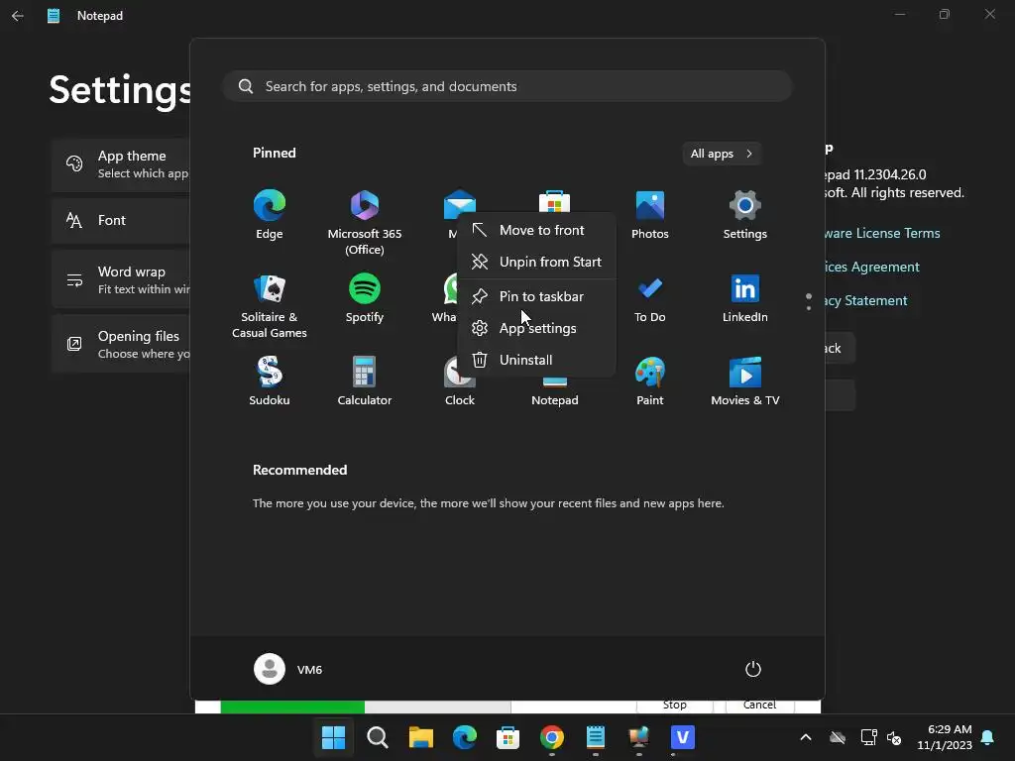Choose Uninstall in the context menu

(x=536, y=360)
